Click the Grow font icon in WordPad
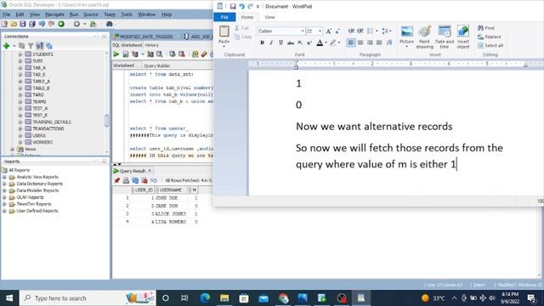The image size is (544, 306). pos(328,31)
